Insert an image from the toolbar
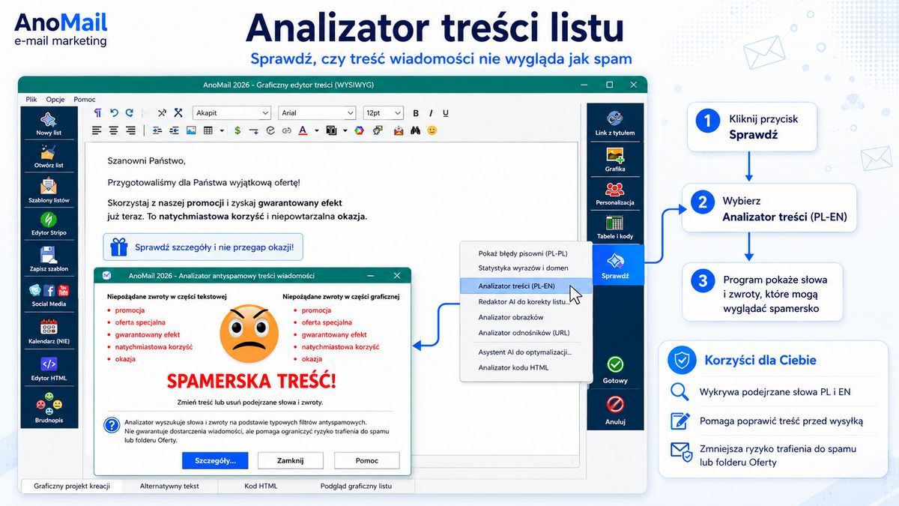Viewport: 899px width, 506px height. [x=191, y=130]
